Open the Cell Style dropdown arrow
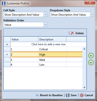97x101 pixels. coord(45,15)
